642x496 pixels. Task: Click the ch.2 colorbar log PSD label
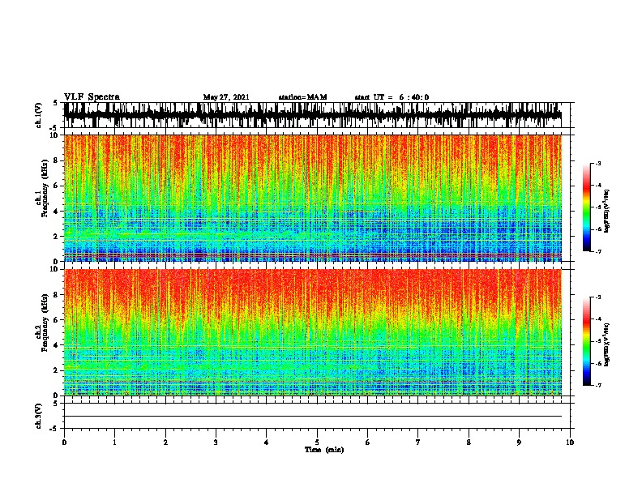pos(607,344)
